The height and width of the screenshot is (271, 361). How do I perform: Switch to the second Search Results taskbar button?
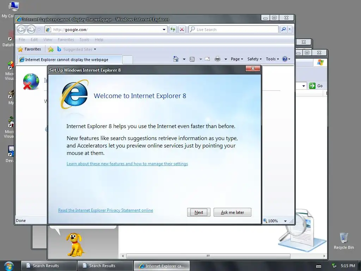tap(105, 266)
